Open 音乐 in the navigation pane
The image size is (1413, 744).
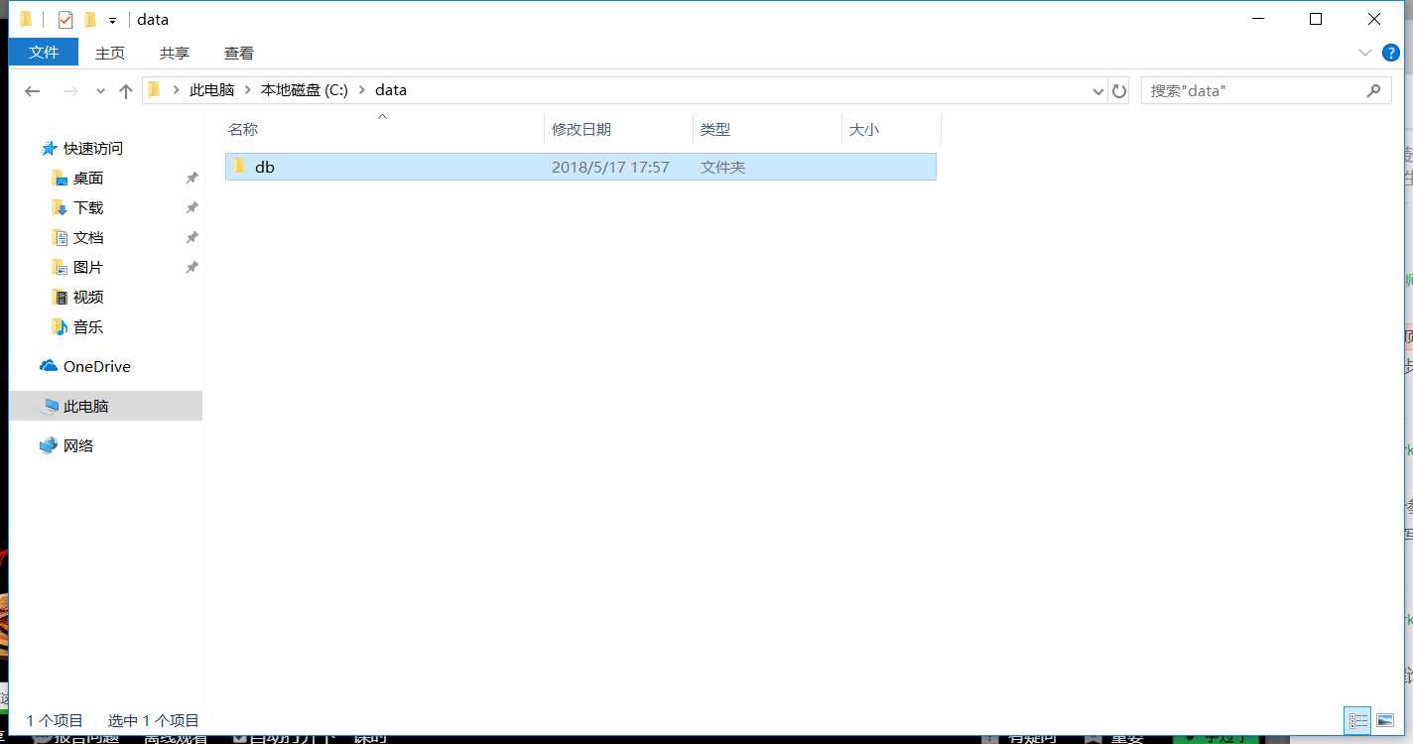[x=88, y=326]
